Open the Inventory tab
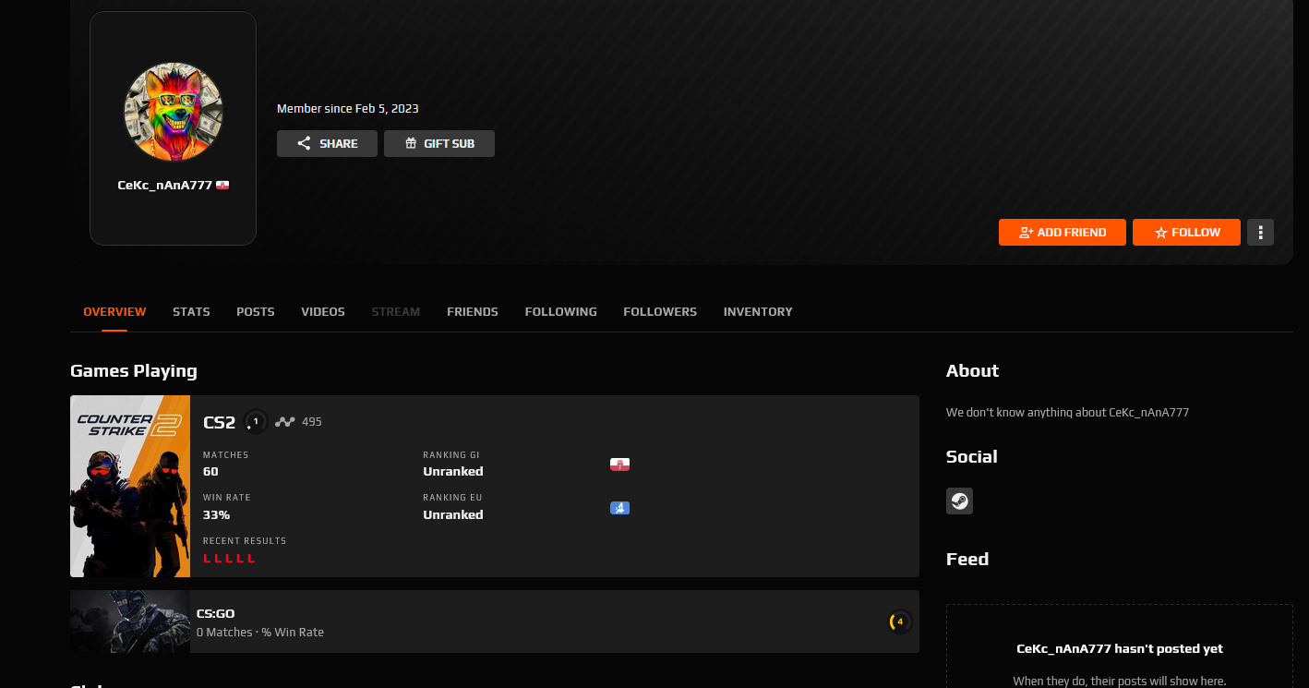The image size is (1309, 688). pos(758,312)
